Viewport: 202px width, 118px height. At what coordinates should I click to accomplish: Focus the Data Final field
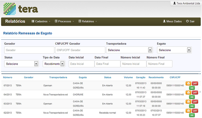(107, 64)
